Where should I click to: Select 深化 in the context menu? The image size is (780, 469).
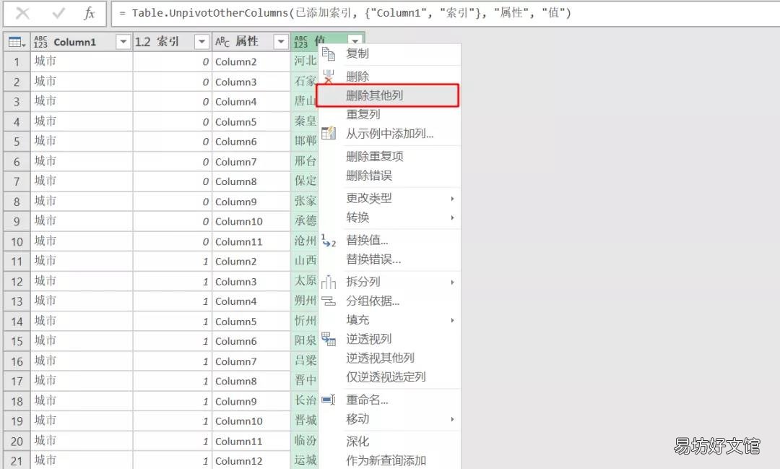[357, 441]
